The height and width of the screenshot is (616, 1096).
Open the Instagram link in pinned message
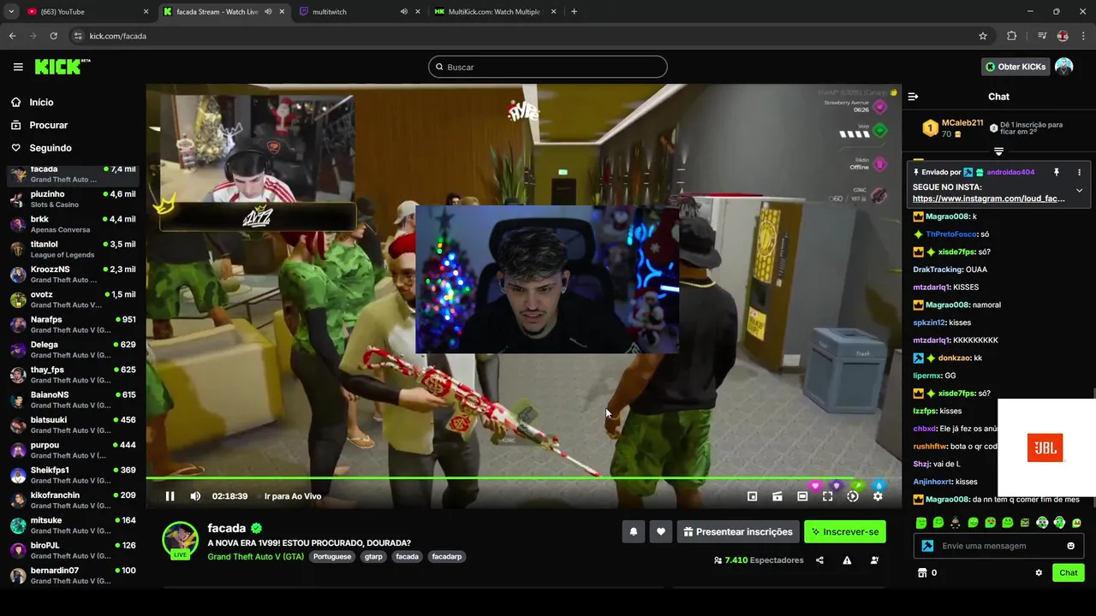(x=989, y=198)
